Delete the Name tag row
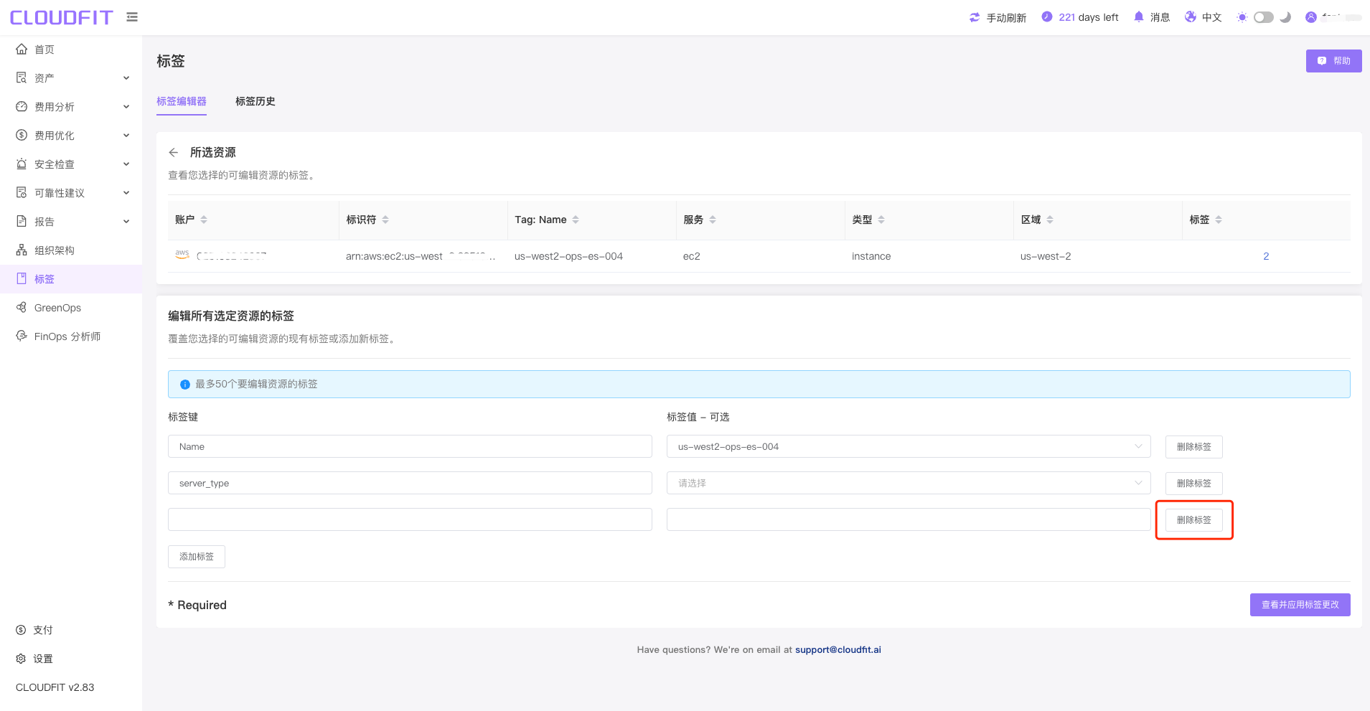 pos(1194,447)
